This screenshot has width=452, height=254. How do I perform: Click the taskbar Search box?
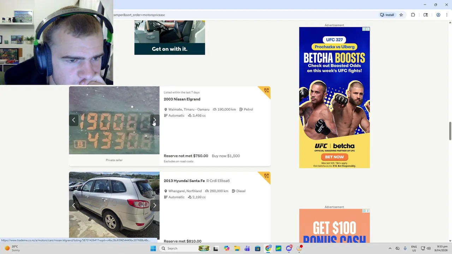coord(185,248)
